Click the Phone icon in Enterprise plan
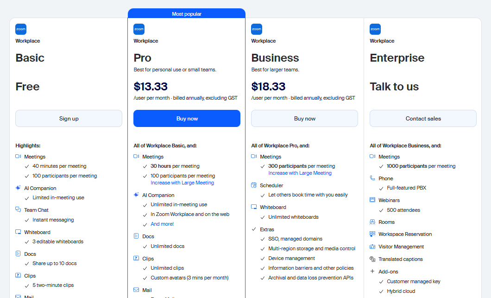The image size is (491, 298). pyautogui.click(x=372, y=178)
